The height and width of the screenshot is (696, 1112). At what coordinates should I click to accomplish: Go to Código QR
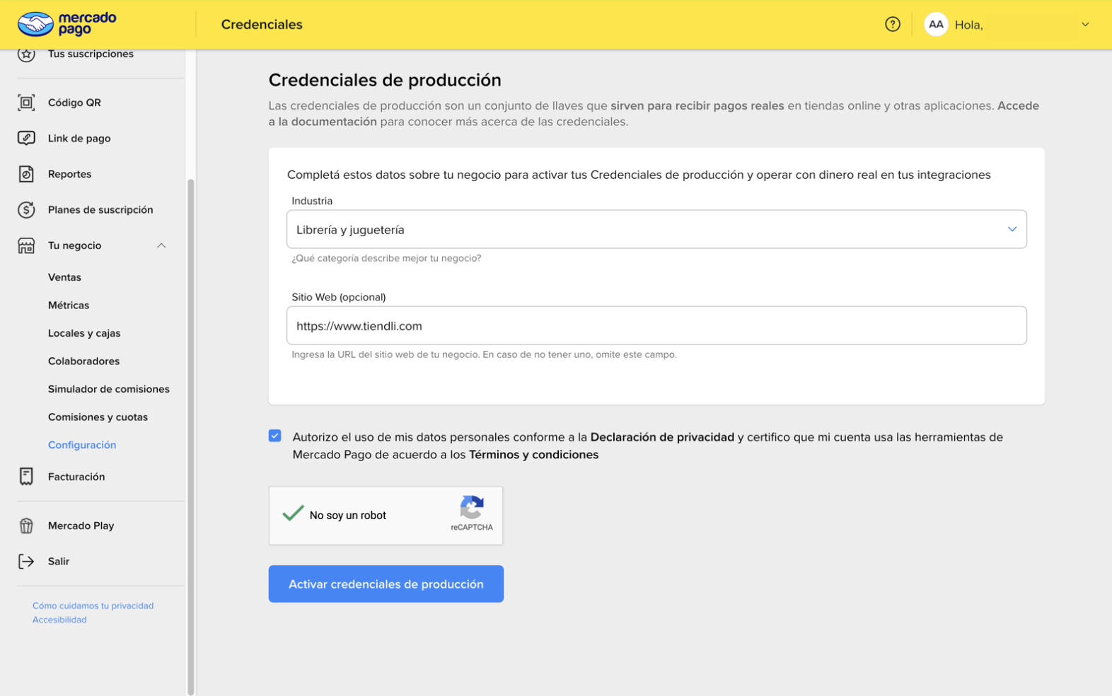tap(74, 103)
